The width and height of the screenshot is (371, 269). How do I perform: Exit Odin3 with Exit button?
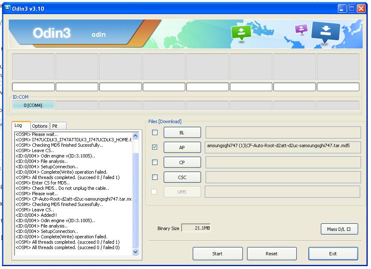pos(333,254)
